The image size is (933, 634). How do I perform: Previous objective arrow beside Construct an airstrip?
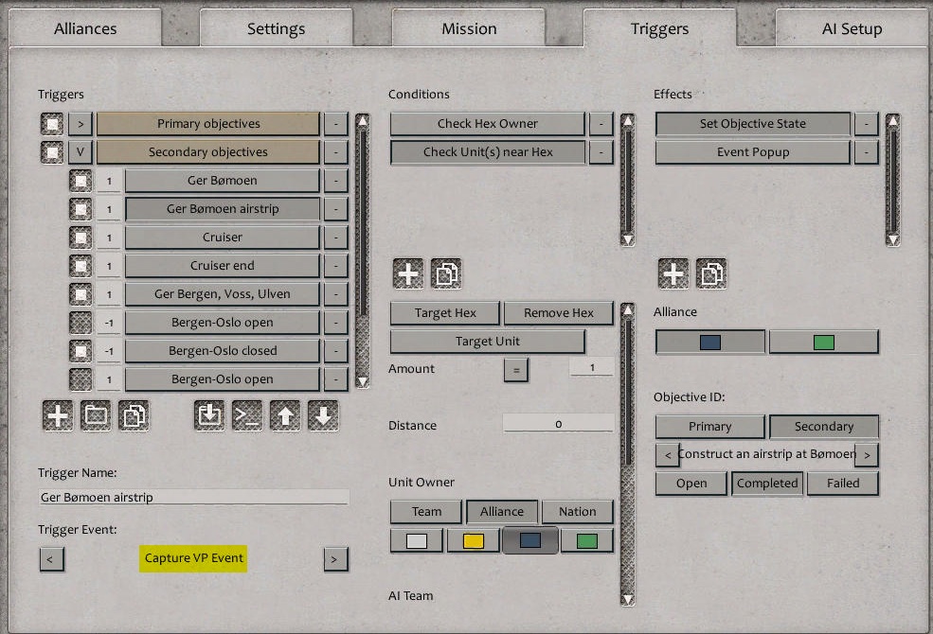pyautogui.click(x=668, y=455)
